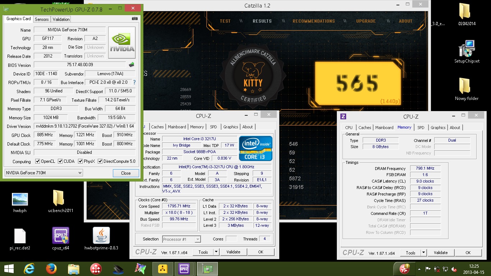Open the 02042014 desktop folder
The width and height of the screenshot is (491, 276).
tap(467, 15)
